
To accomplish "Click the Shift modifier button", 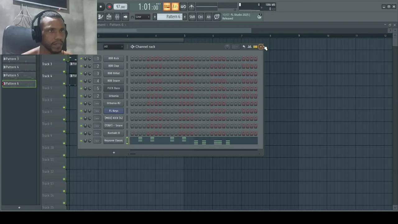I will (192, 17).
